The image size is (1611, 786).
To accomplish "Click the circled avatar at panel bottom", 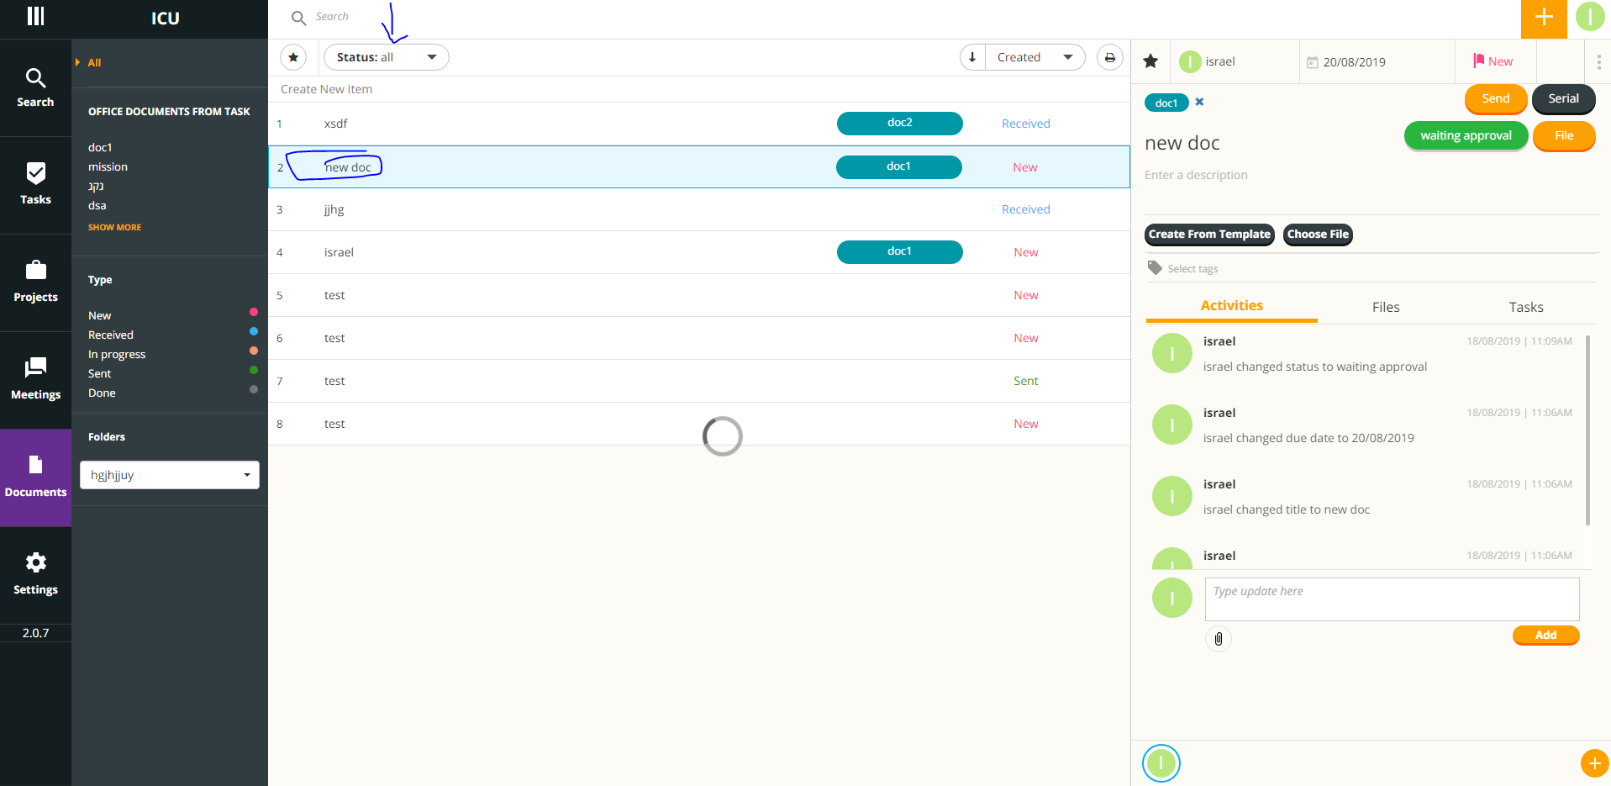I will coord(1161,763).
